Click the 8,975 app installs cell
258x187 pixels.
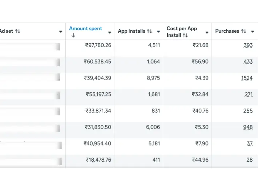[x=153, y=78]
